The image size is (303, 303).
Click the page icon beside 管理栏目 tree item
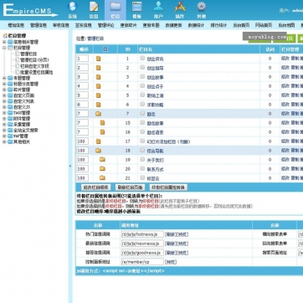[x=18, y=54]
